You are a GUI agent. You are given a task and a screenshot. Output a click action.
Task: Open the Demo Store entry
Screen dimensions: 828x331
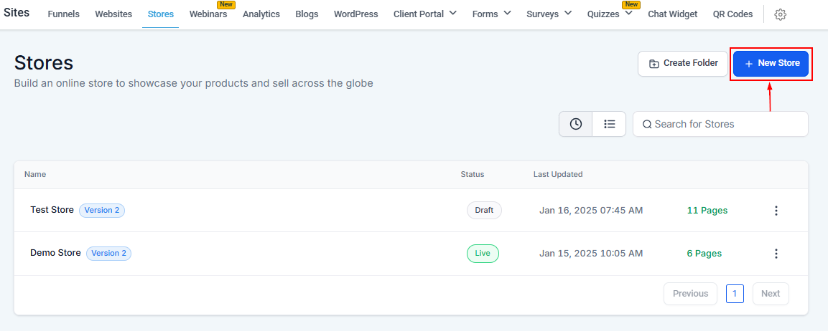coord(55,253)
